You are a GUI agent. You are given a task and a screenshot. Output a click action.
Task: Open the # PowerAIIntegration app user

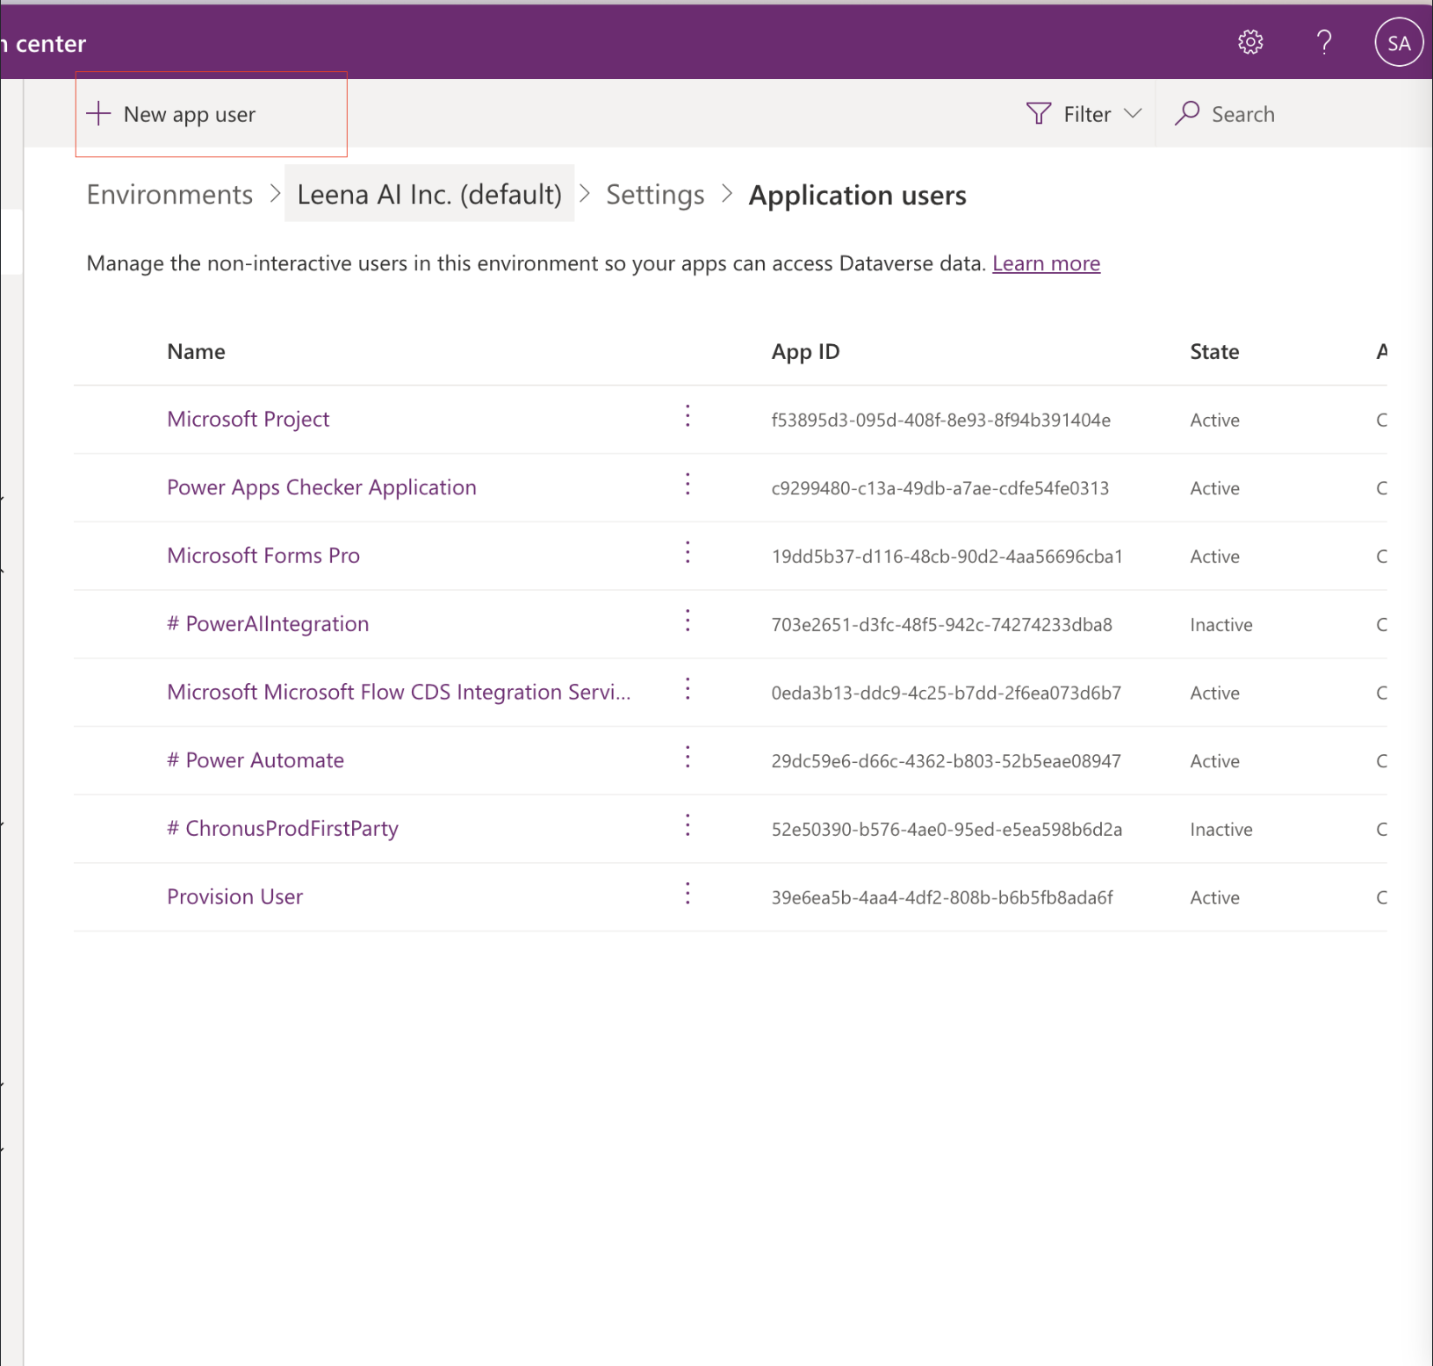(268, 624)
